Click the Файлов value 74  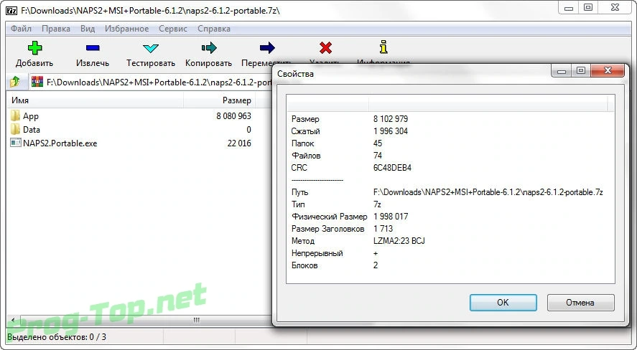coord(378,156)
